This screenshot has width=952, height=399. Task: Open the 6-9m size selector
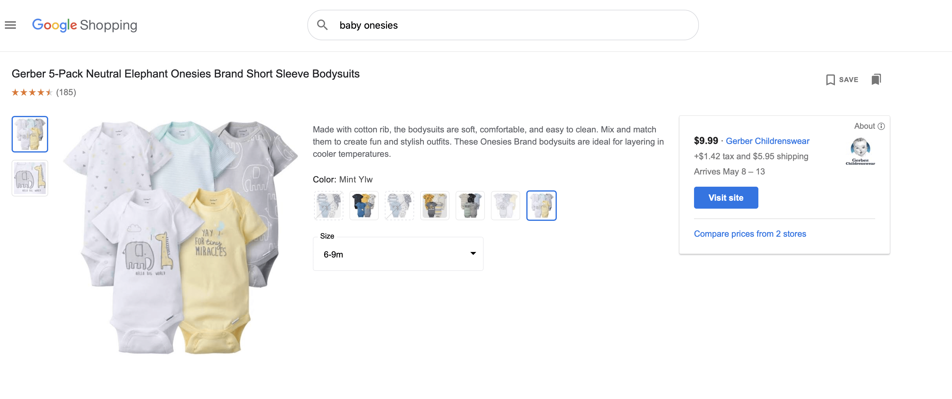click(398, 254)
